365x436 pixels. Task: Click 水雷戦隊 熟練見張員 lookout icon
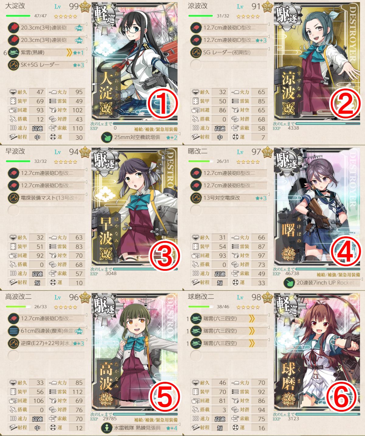[107, 428]
